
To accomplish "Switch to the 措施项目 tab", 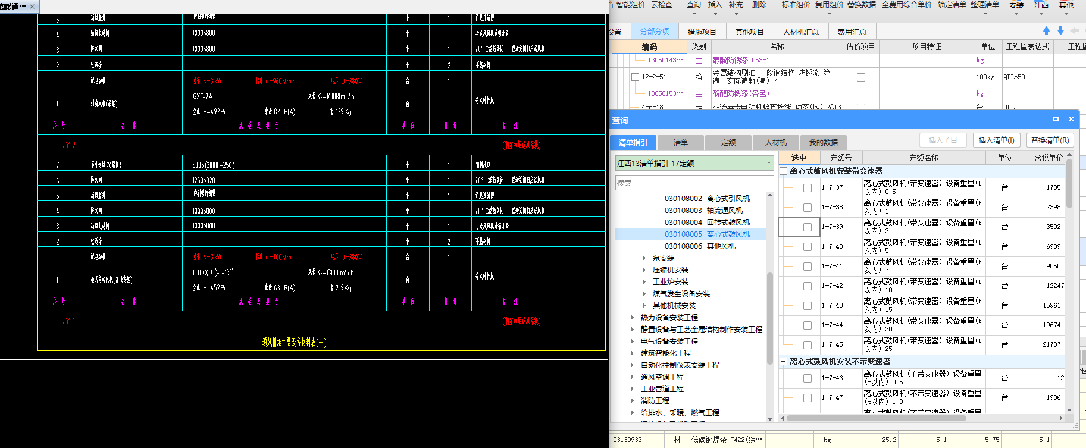I will 702,32.
